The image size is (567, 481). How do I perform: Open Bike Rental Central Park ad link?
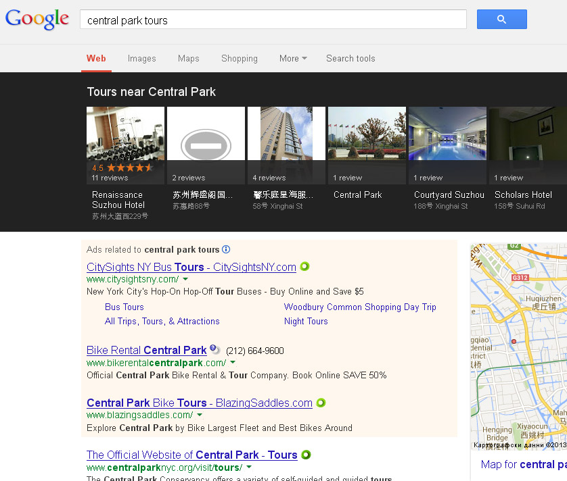146,350
